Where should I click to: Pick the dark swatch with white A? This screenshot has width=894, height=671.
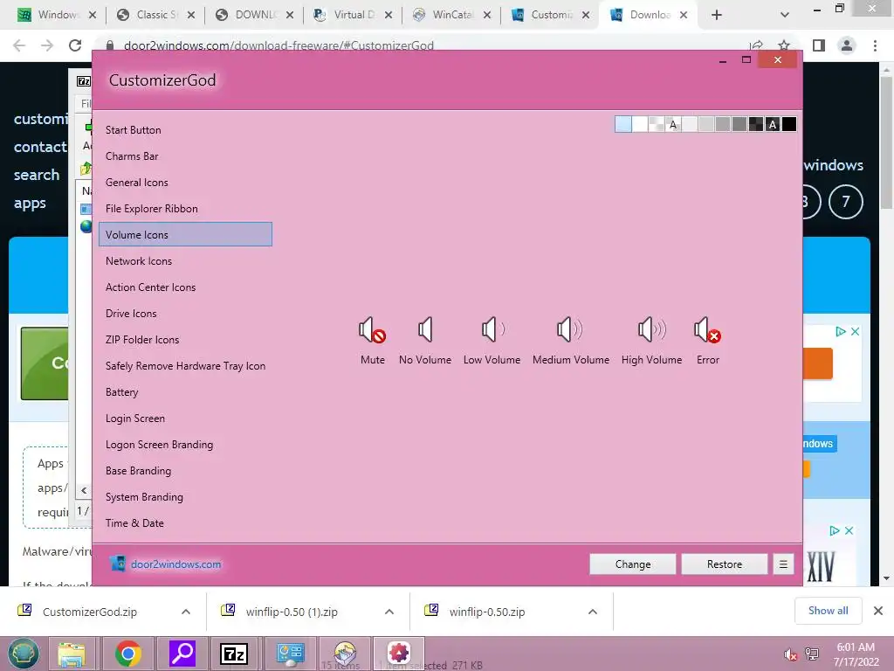point(773,124)
